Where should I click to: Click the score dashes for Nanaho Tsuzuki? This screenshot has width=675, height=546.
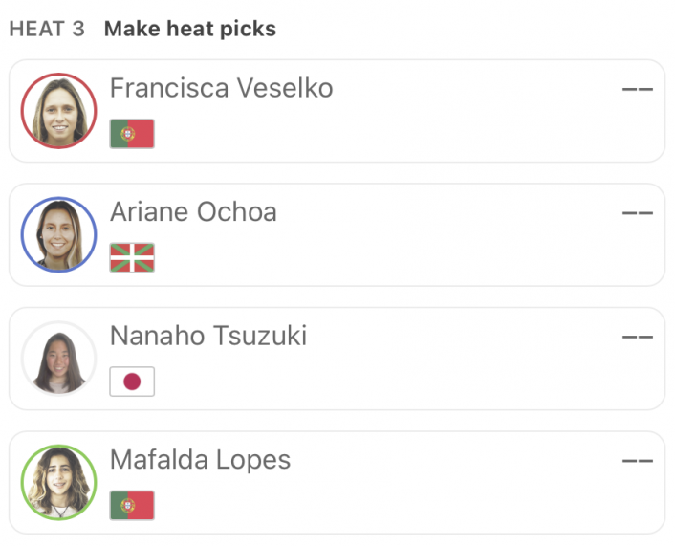(x=638, y=337)
